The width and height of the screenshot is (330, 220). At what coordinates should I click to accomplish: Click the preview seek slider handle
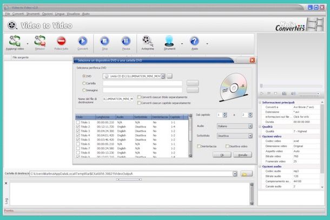261,86
